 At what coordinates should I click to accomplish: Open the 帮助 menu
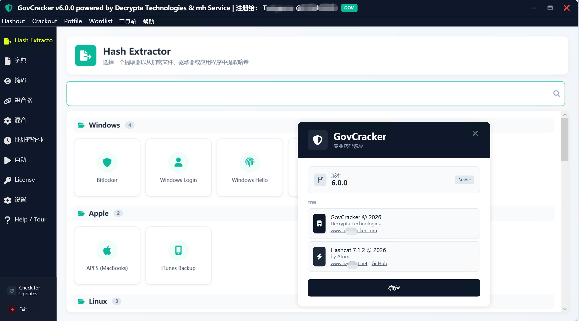tap(148, 22)
